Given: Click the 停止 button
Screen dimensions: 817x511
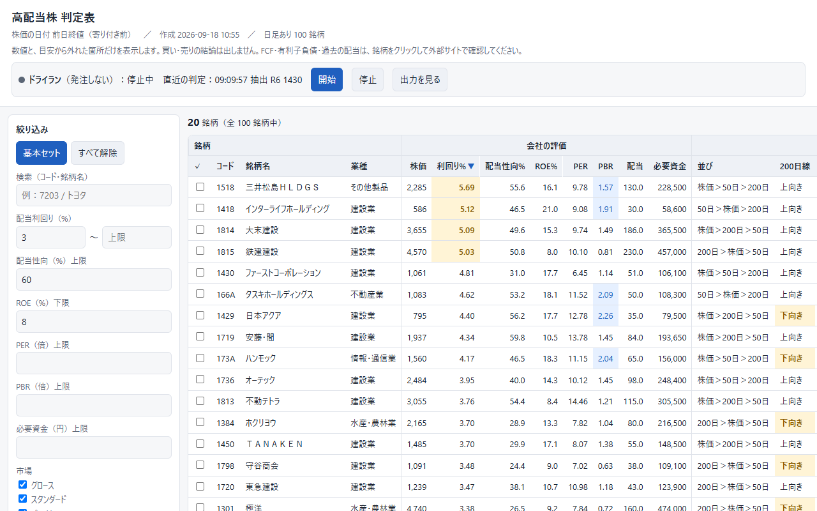Looking at the screenshot, I should click(x=368, y=80).
